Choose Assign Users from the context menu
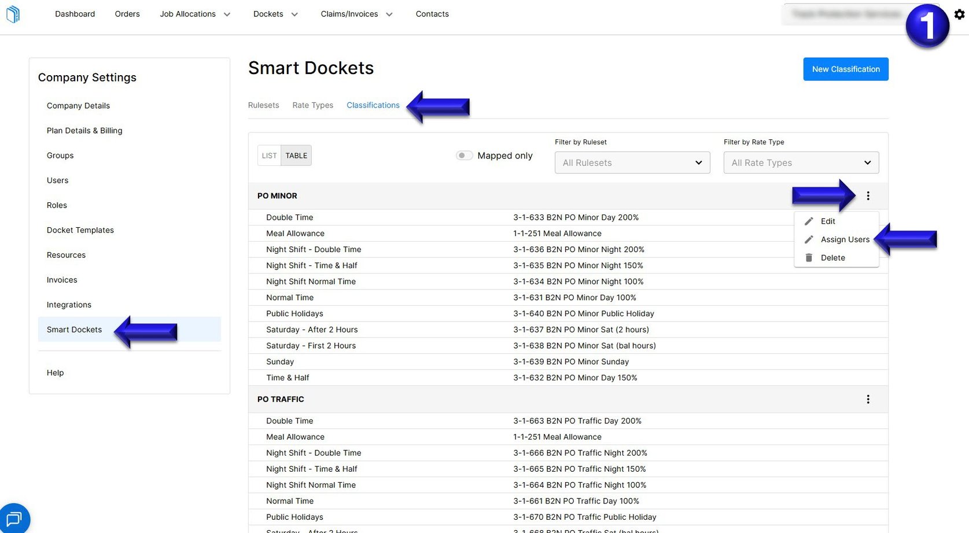Screen dimensions: 969x533 (x=837, y=239)
